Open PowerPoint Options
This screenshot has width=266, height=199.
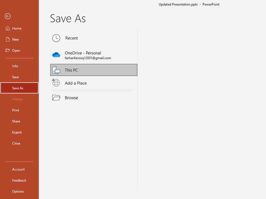point(19,191)
